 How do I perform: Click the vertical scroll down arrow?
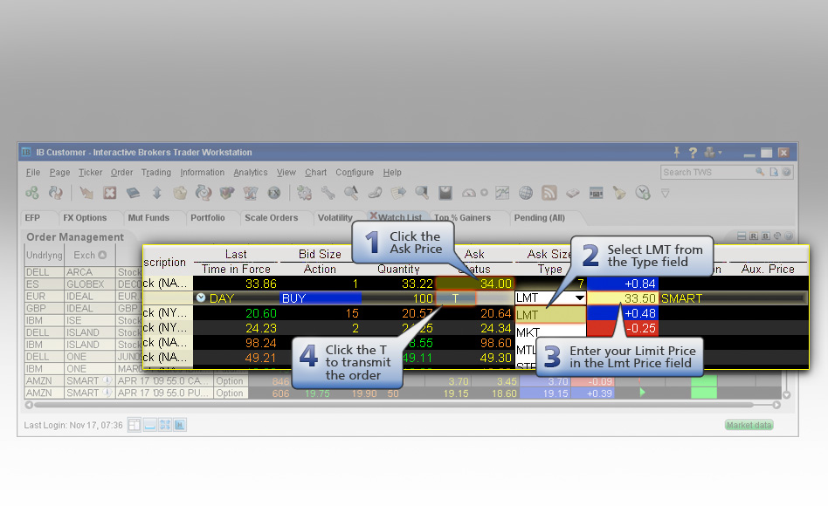[x=787, y=394]
